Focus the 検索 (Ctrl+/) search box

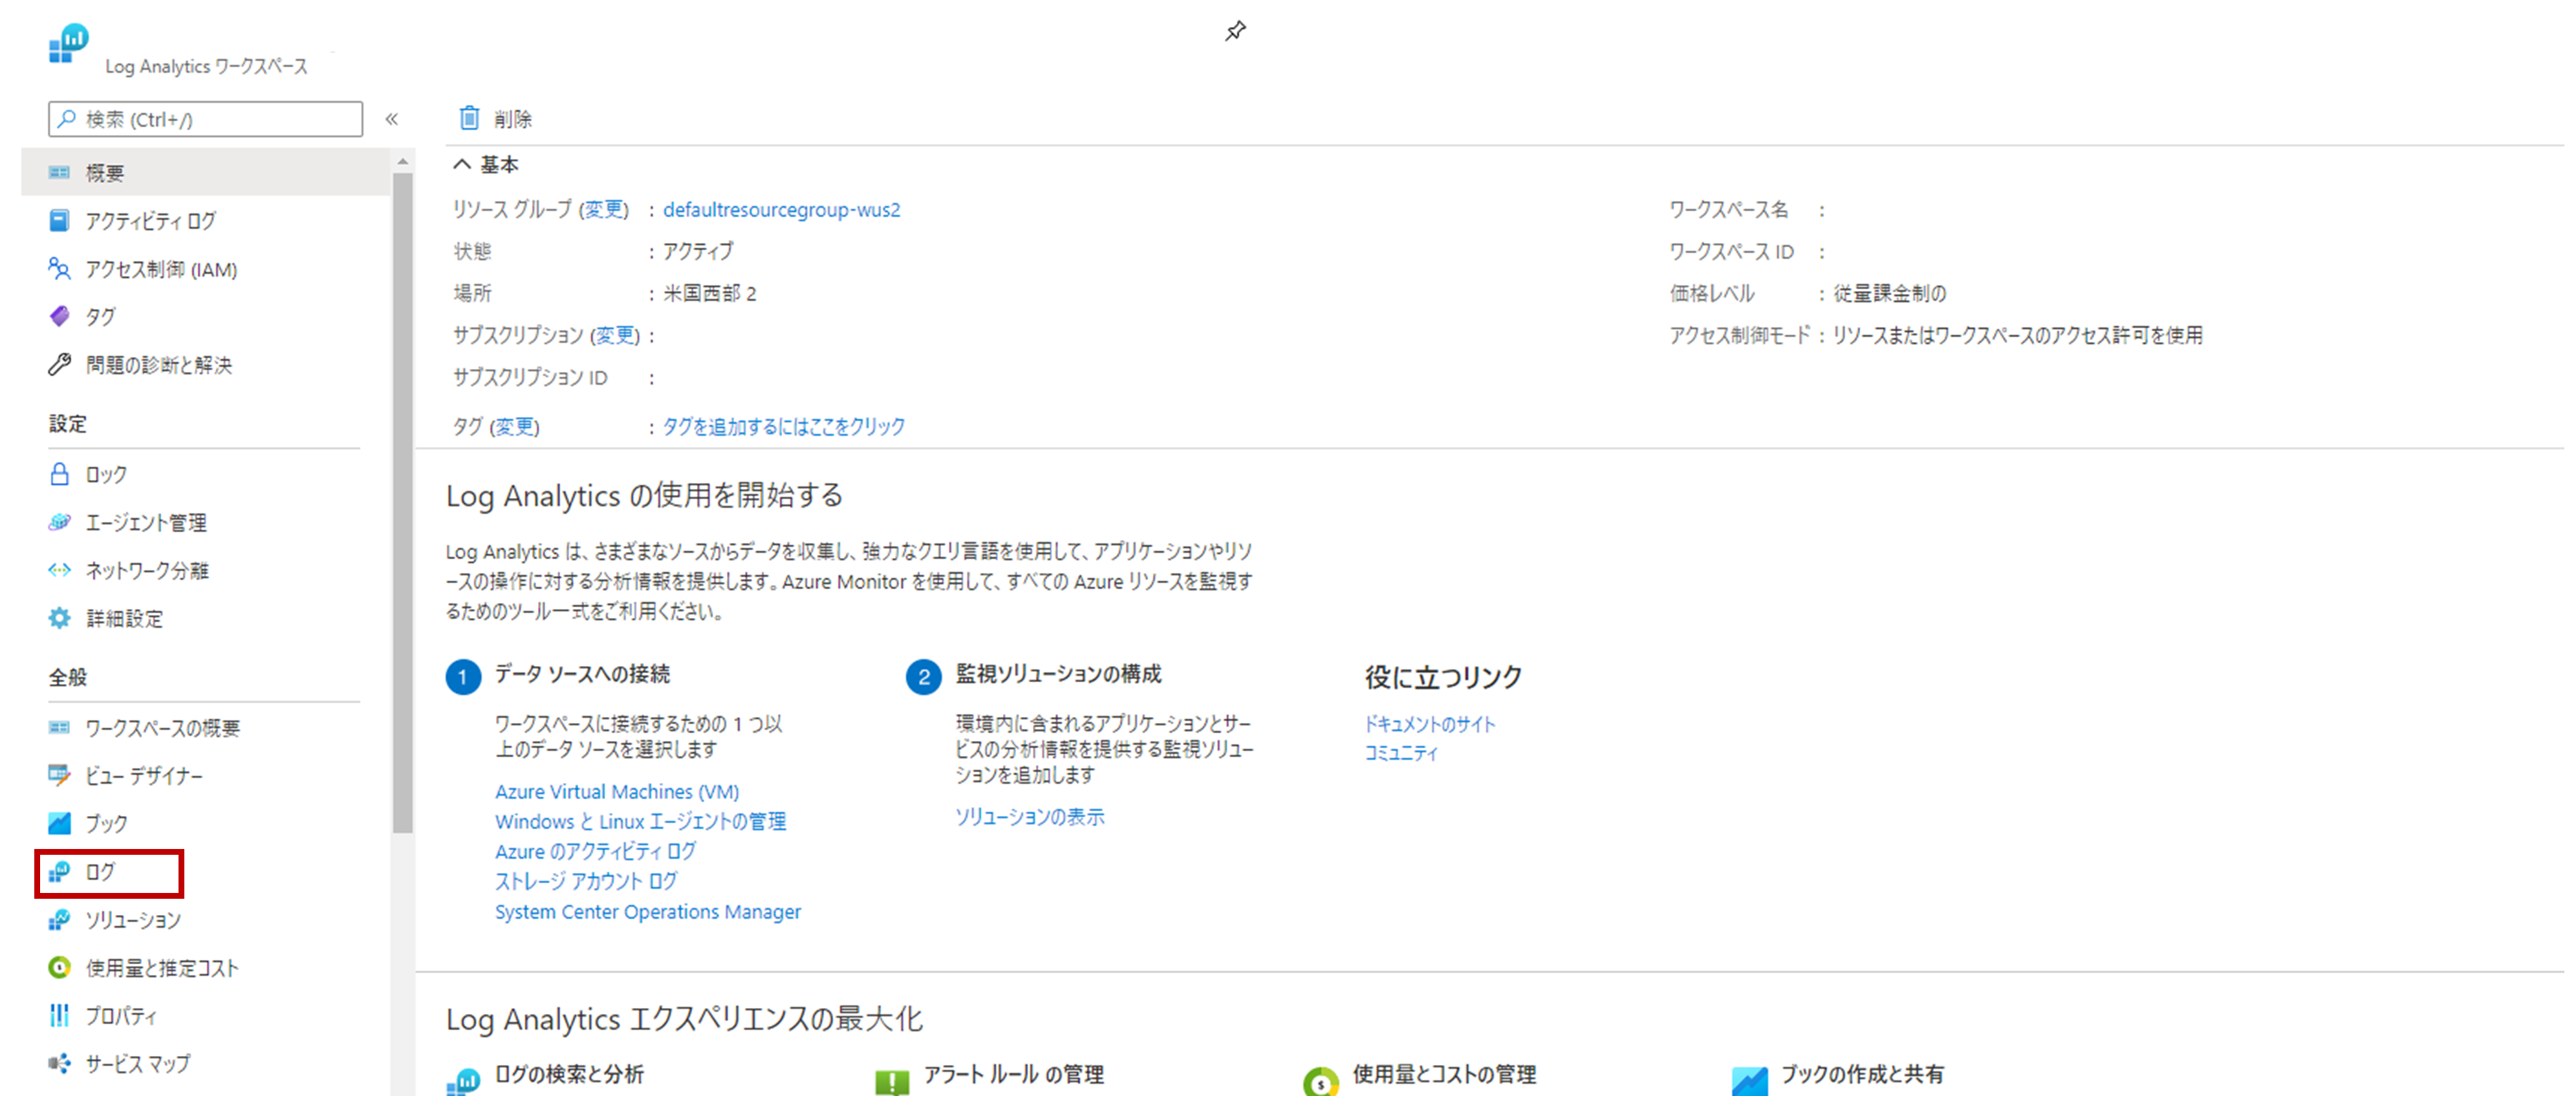point(206,119)
